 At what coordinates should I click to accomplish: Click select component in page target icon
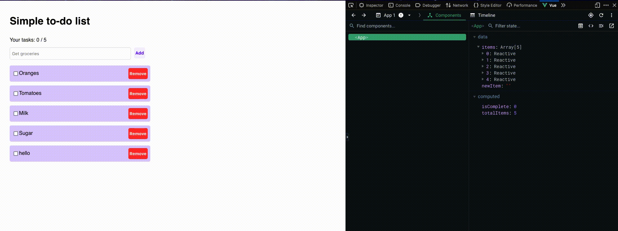591,15
